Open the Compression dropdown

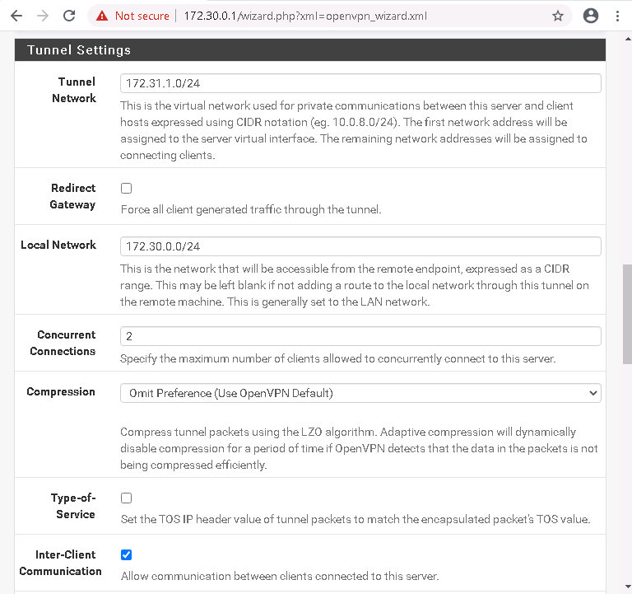[x=360, y=393]
